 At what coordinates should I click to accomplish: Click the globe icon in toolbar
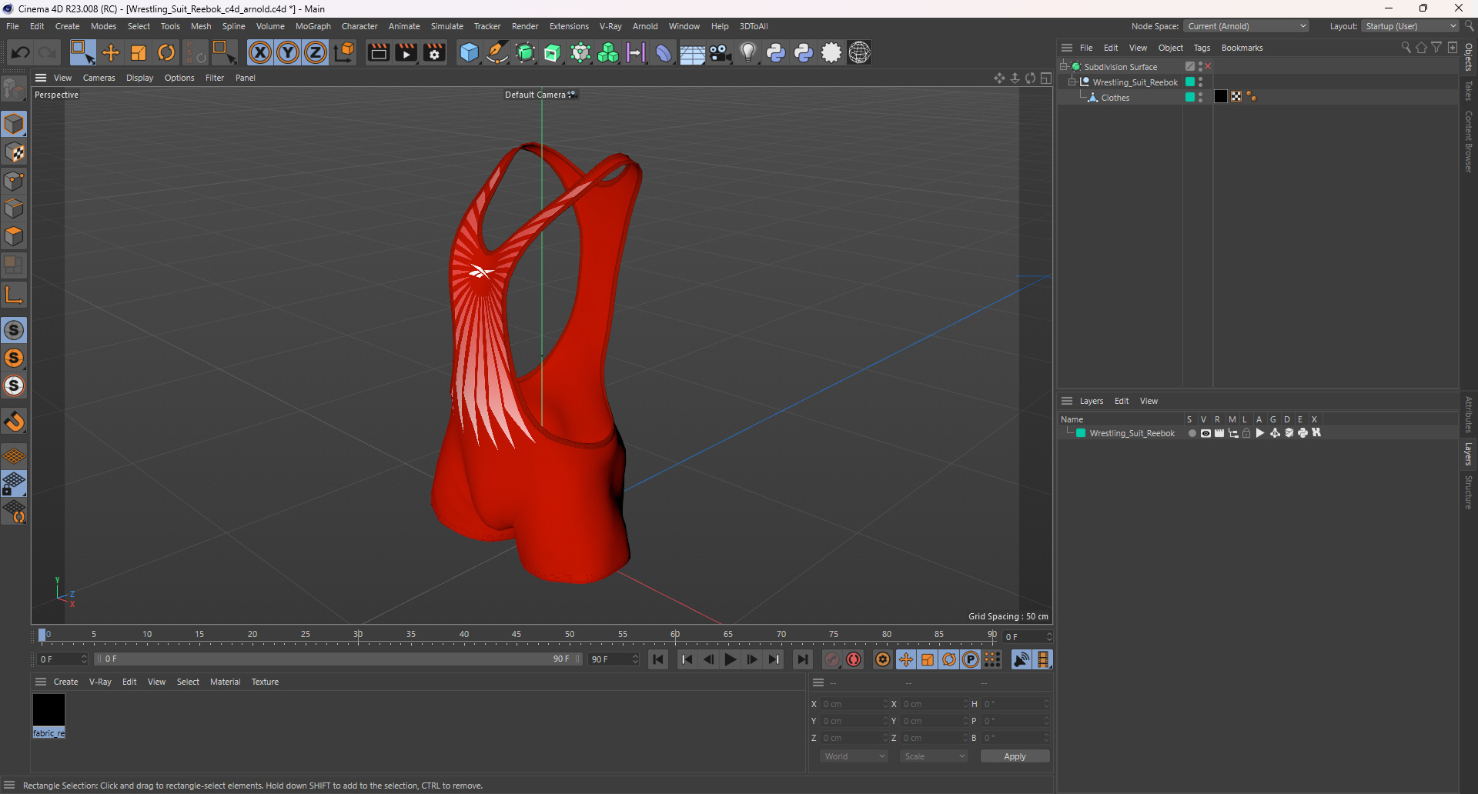click(859, 52)
